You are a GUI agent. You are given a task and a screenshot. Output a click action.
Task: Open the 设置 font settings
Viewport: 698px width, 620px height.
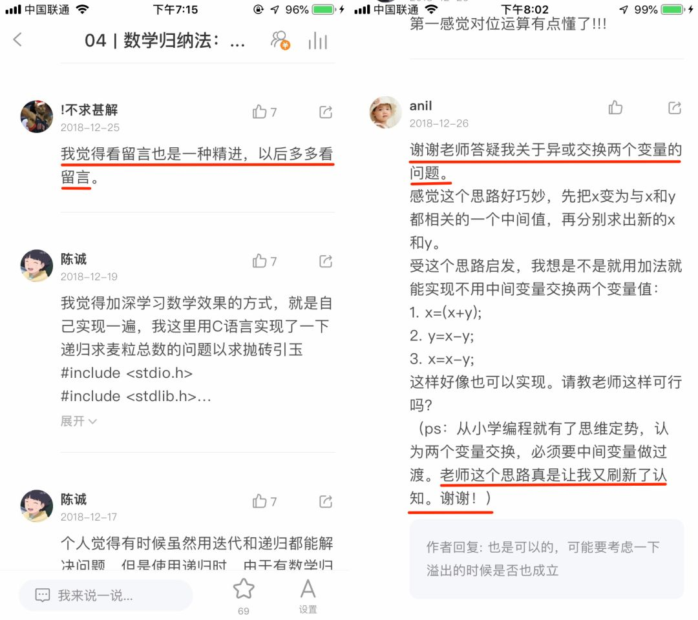click(x=308, y=596)
